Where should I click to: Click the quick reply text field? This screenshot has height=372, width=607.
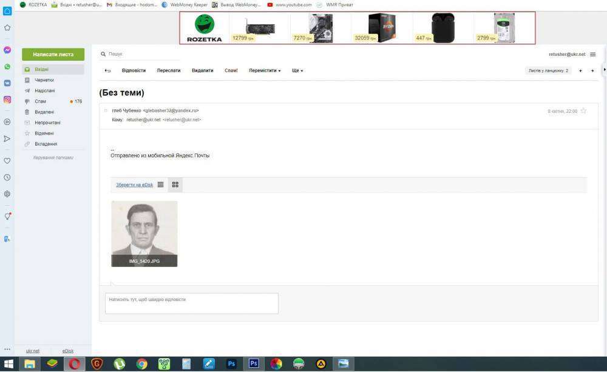(x=191, y=303)
